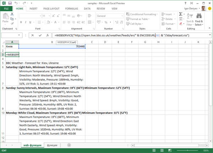Click the Enter checkmark in formula bar

tap(40, 35)
